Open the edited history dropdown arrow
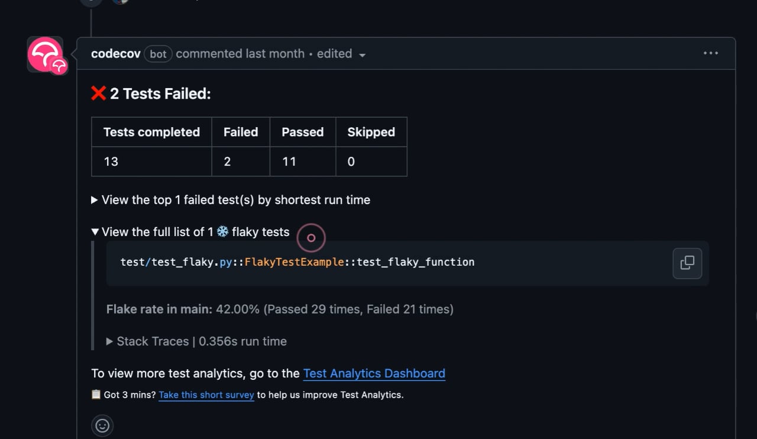Image resolution: width=757 pixels, height=439 pixels. [x=362, y=55]
